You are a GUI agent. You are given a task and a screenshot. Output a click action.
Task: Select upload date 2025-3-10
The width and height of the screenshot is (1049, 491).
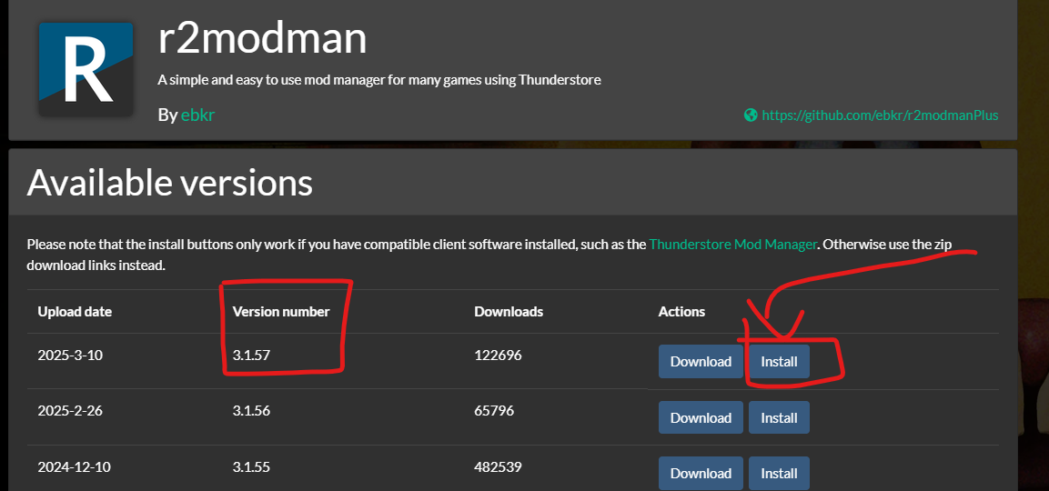(x=70, y=356)
